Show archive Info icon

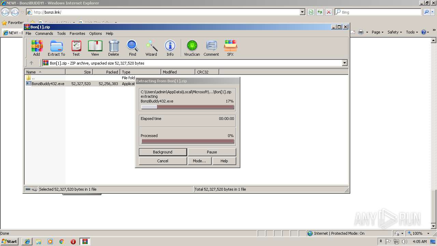[x=170, y=48]
